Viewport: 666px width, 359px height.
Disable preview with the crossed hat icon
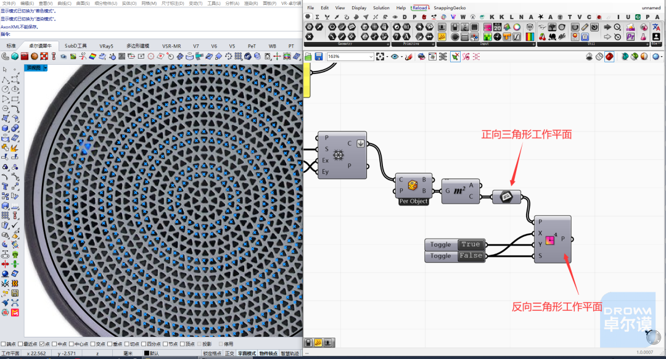[589, 57]
